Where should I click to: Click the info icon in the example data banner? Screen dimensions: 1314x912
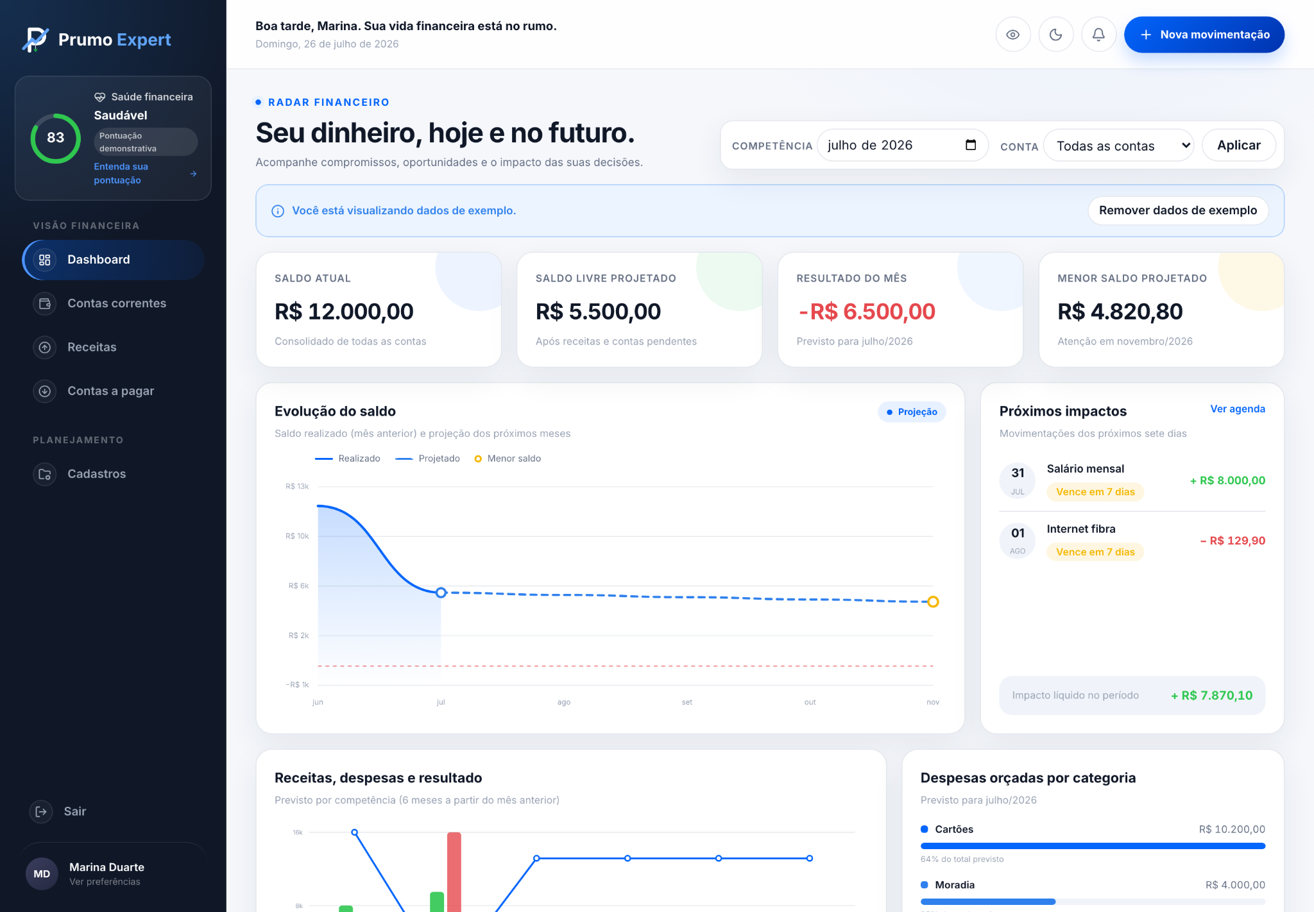[278, 211]
